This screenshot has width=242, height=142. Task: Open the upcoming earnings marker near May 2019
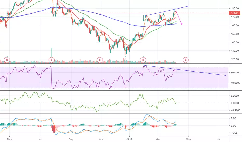(185, 60)
